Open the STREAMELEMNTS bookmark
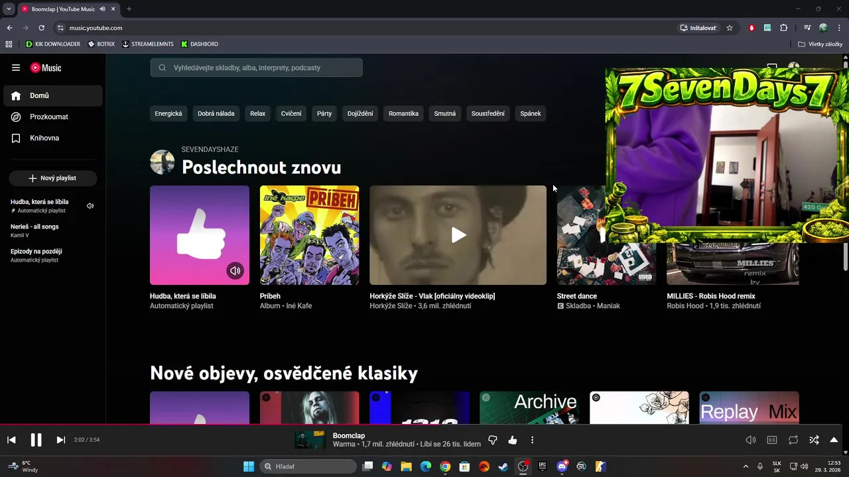 (147, 44)
